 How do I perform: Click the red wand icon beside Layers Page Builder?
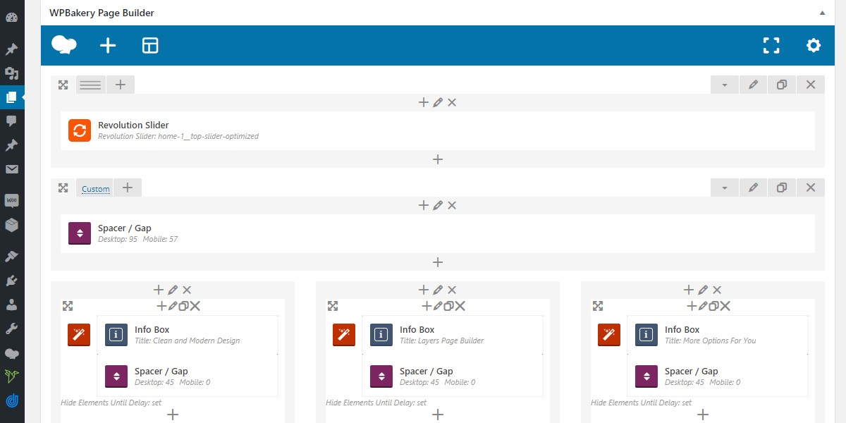point(344,335)
